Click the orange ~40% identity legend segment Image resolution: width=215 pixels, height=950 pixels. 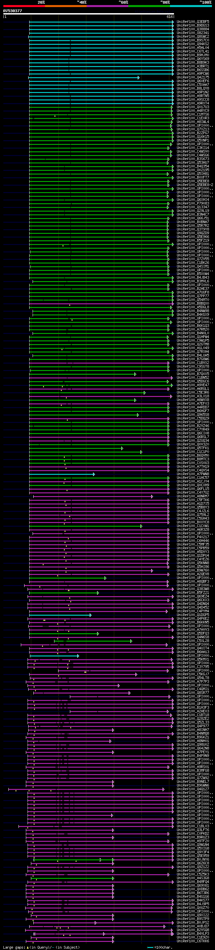pyautogui.click(x=66, y=6)
